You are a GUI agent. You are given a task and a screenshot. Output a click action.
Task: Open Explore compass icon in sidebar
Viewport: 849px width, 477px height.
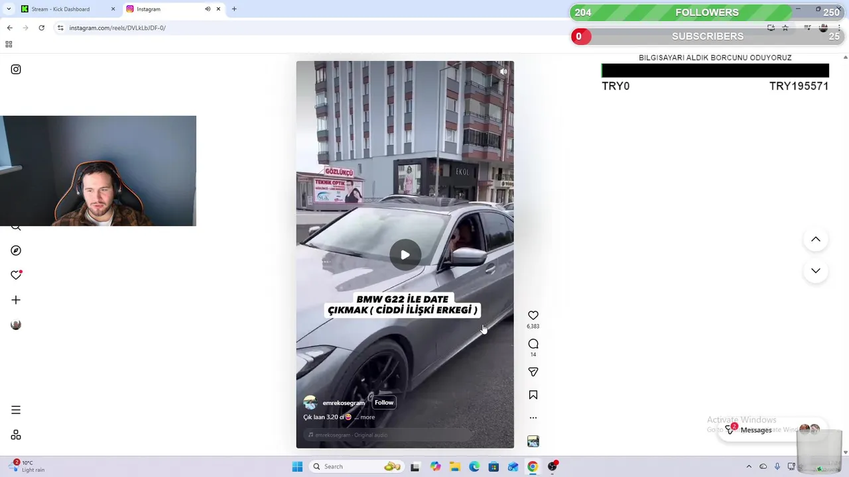click(16, 250)
